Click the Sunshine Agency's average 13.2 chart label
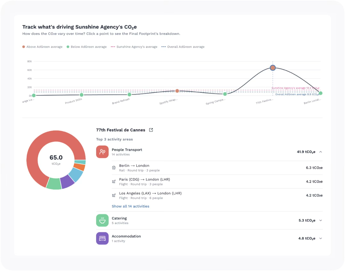The image size is (345, 271). 295,88
